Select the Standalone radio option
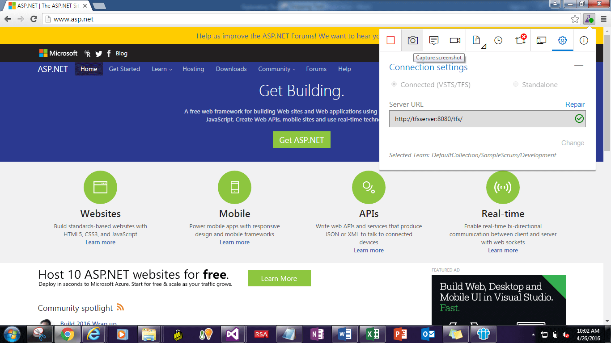 coord(516,84)
